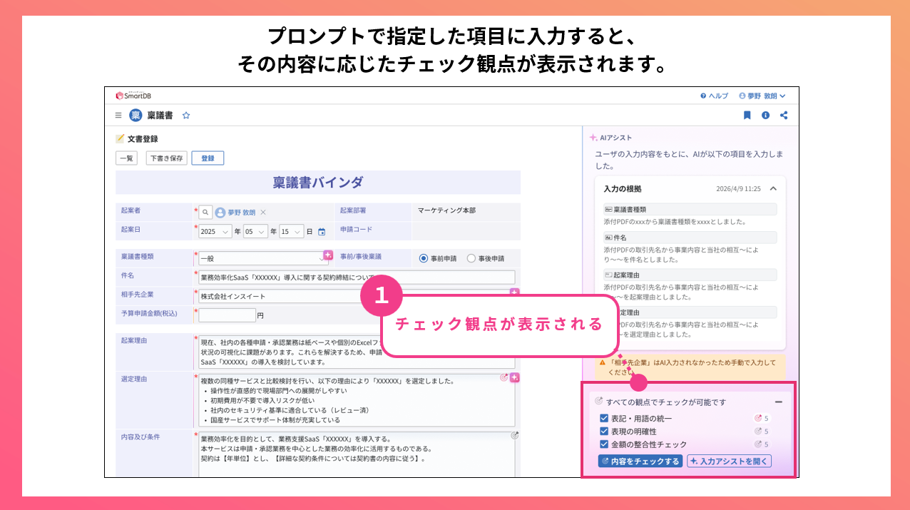Open the info icon in header

pos(765,115)
